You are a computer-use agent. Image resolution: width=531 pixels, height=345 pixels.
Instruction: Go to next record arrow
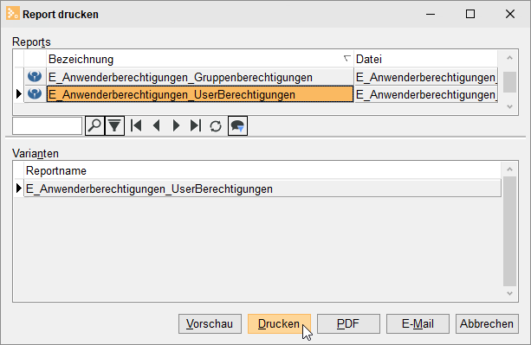click(x=176, y=125)
